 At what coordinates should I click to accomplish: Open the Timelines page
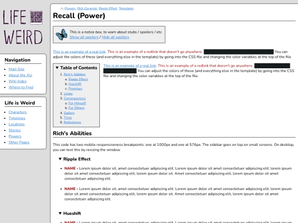click(x=17, y=118)
